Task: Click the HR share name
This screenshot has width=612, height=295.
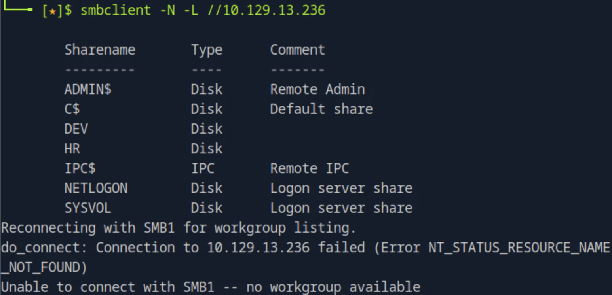Action: pyautogui.click(x=72, y=149)
